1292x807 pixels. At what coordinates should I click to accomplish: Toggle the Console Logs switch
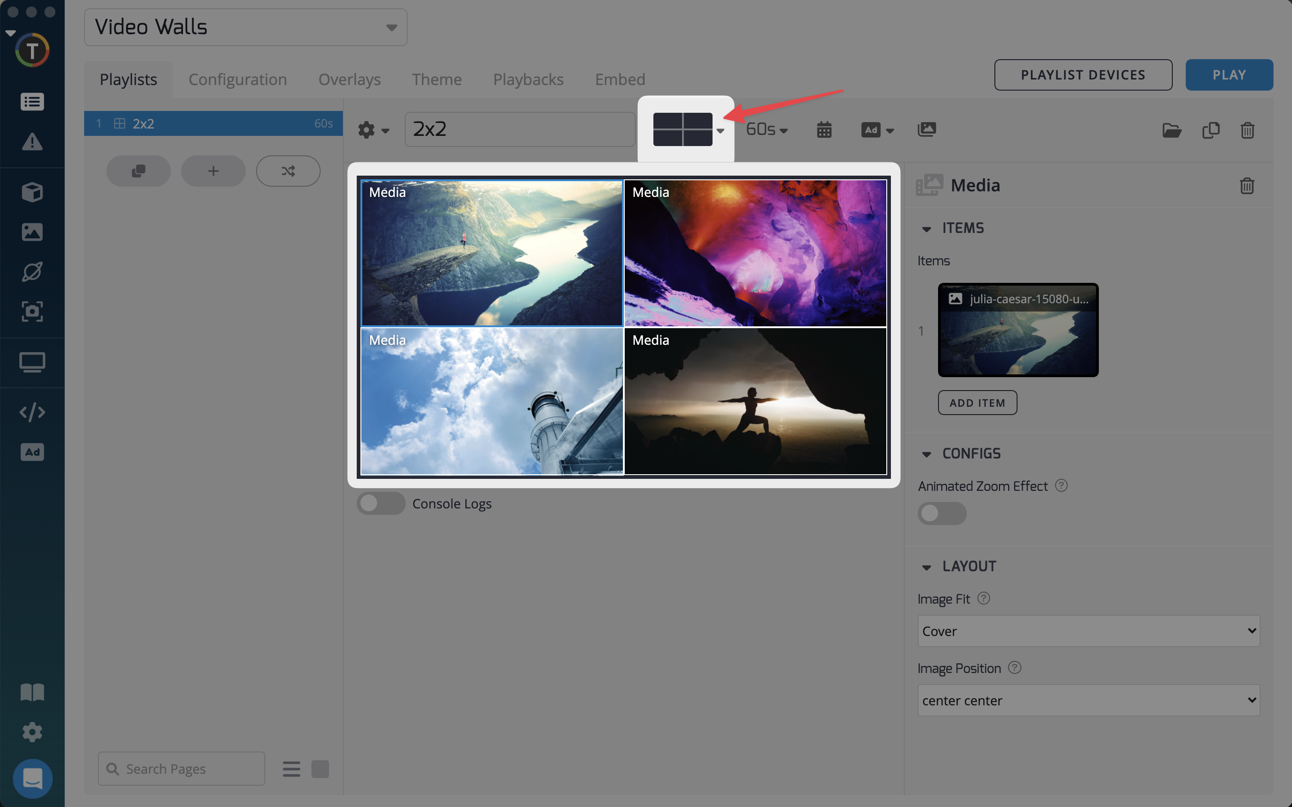click(380, 503)
